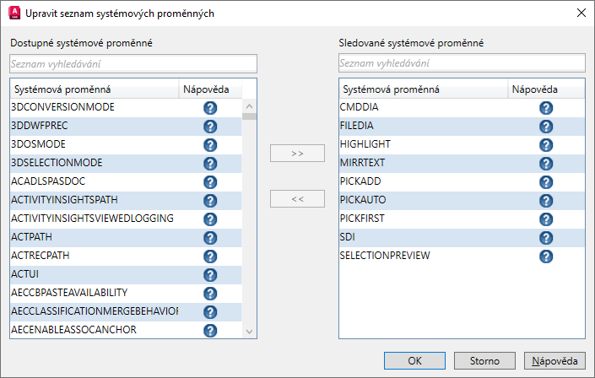Show help for 3DOSMODE variable

(210, 145)
